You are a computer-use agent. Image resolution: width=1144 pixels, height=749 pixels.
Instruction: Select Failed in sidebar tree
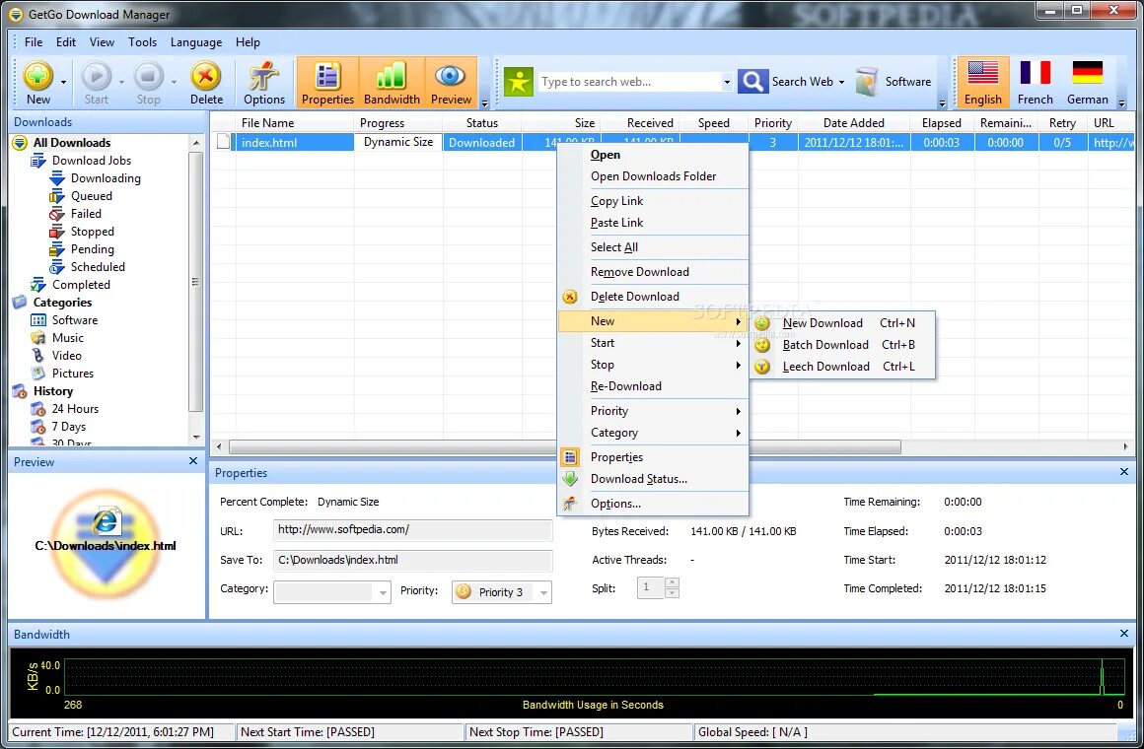pos(86,214)
